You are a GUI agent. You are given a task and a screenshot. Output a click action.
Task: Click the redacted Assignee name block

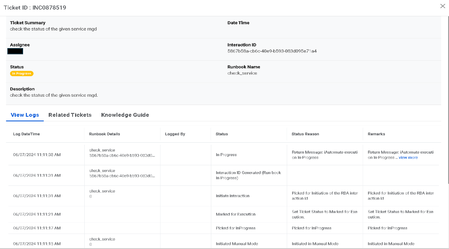pyautogui.click(x=15, y=51)
